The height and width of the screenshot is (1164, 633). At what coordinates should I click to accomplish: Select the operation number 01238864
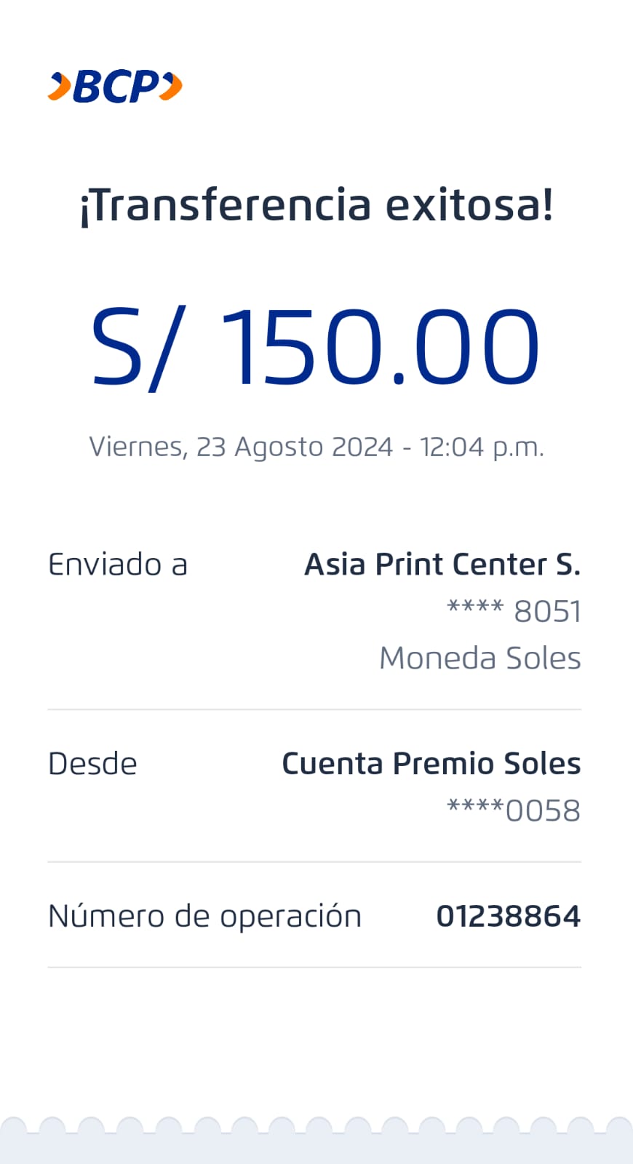coord(508,916)
